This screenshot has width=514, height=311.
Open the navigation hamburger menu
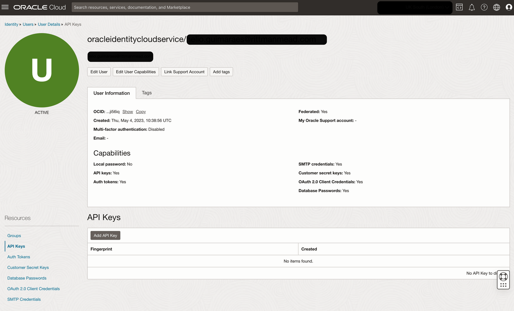[x=5, y=7]
